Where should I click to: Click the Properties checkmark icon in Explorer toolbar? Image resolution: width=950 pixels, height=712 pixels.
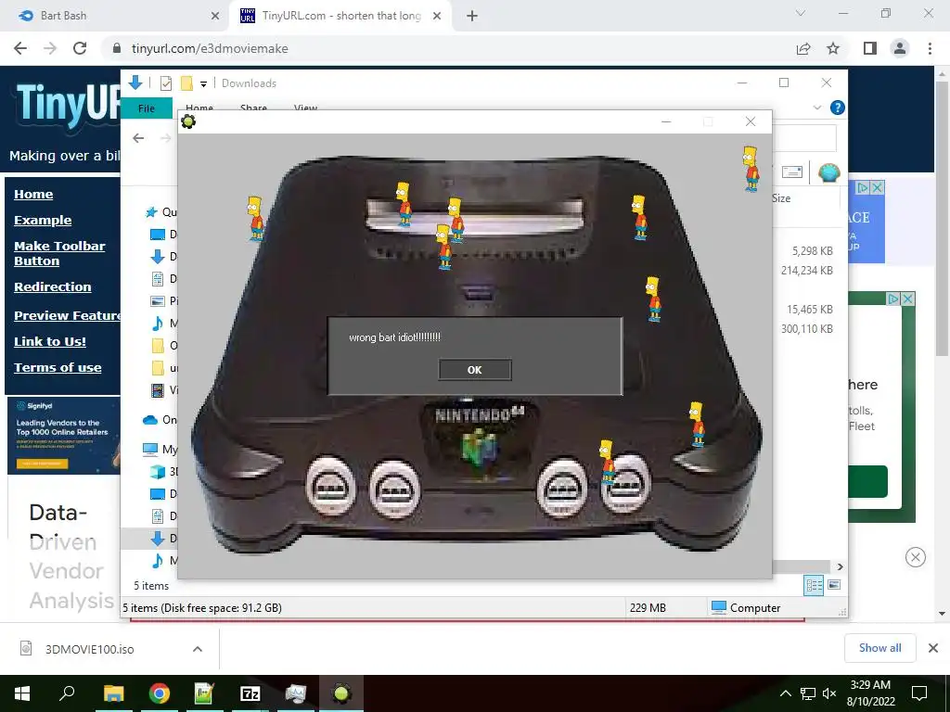click(165, 83)
